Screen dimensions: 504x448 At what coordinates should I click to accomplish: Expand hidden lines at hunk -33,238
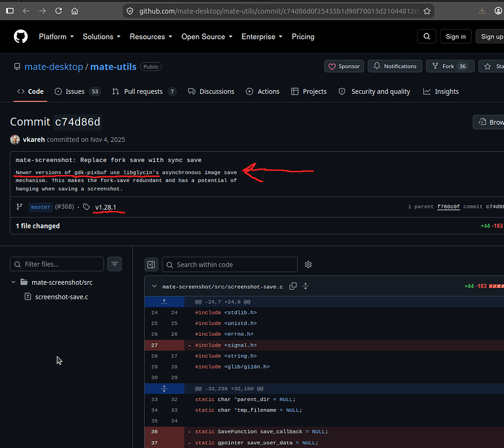[x=164, y=389]
